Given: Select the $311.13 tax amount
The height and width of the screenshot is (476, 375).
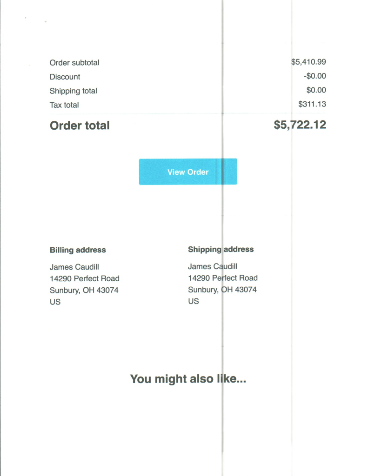Looking at the screenshot, I should pos(312,104).
